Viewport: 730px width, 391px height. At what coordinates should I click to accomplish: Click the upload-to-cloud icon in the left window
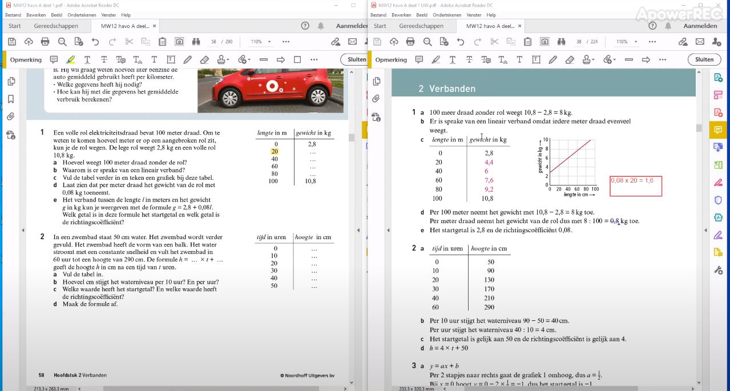[29, 42]
